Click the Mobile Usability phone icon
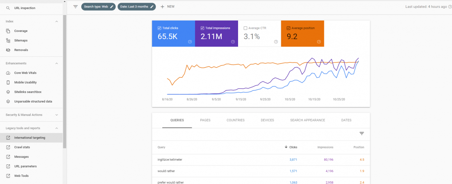 (8, 82)
